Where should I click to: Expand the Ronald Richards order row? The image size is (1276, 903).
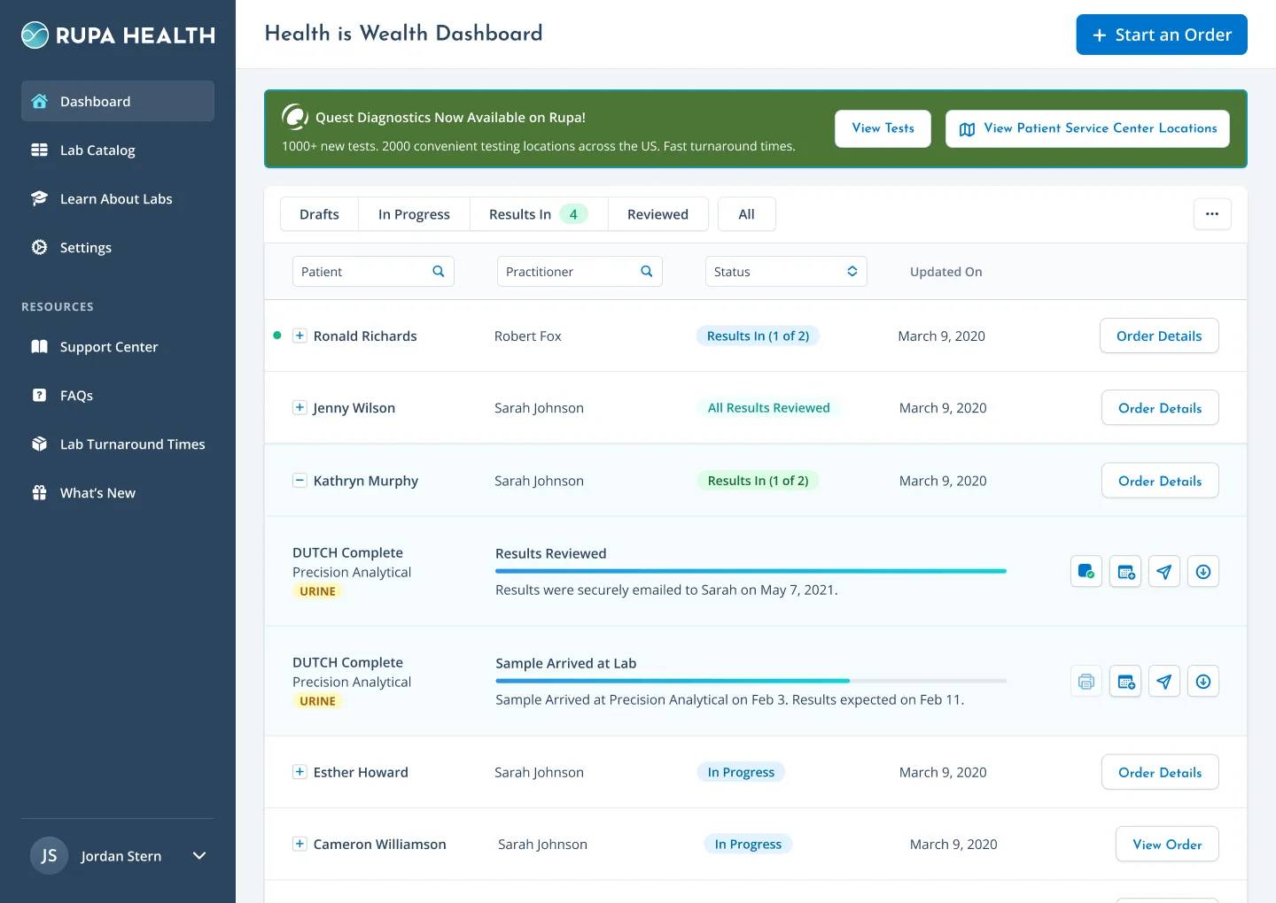coord(300,336)
